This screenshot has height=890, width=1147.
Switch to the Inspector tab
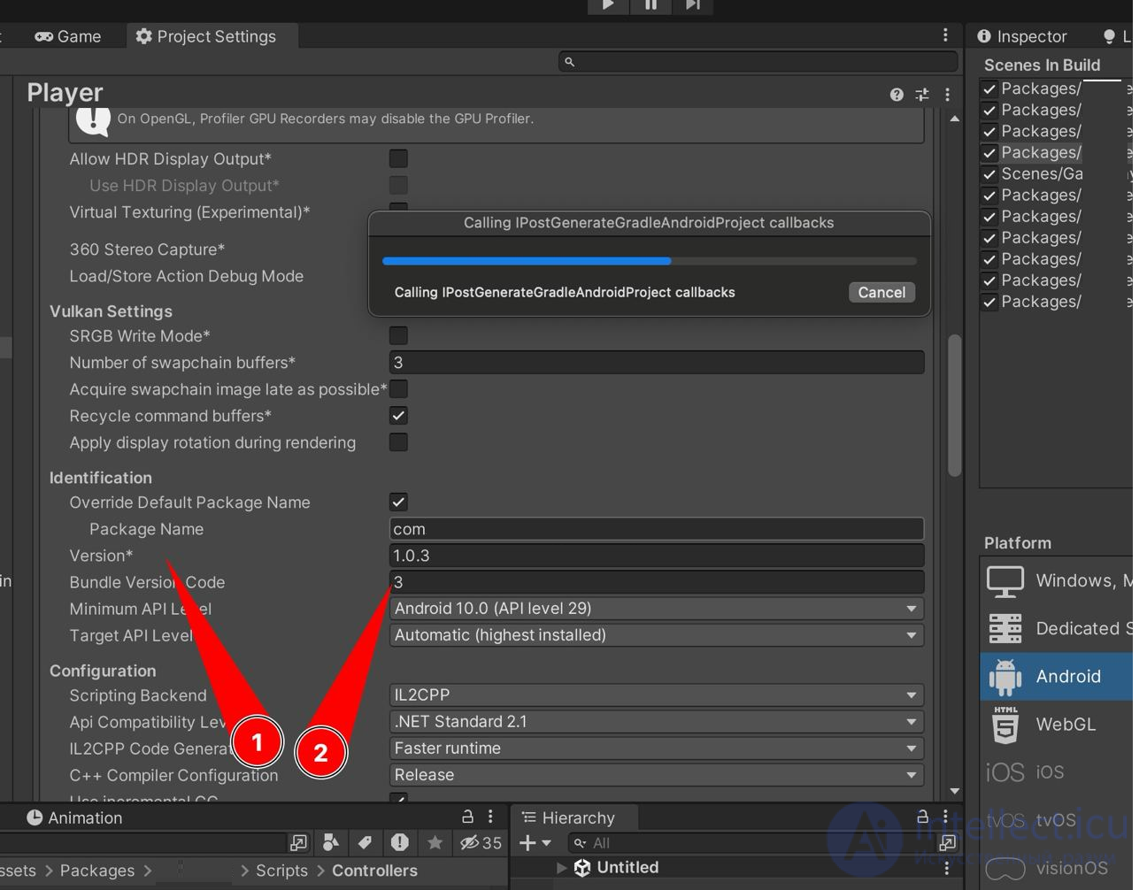[x=1022, y=36]
